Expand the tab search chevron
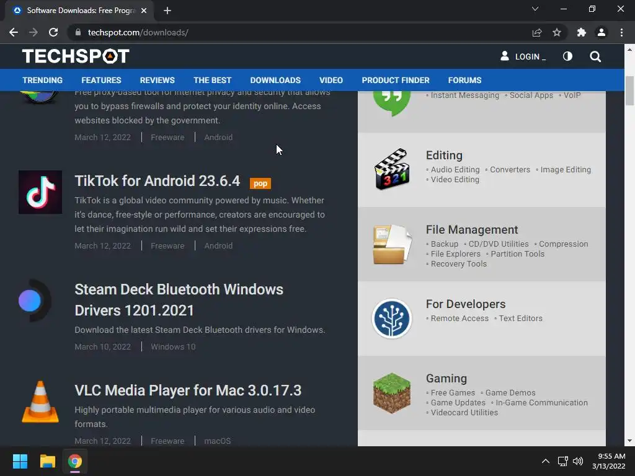 pos(535,9)
